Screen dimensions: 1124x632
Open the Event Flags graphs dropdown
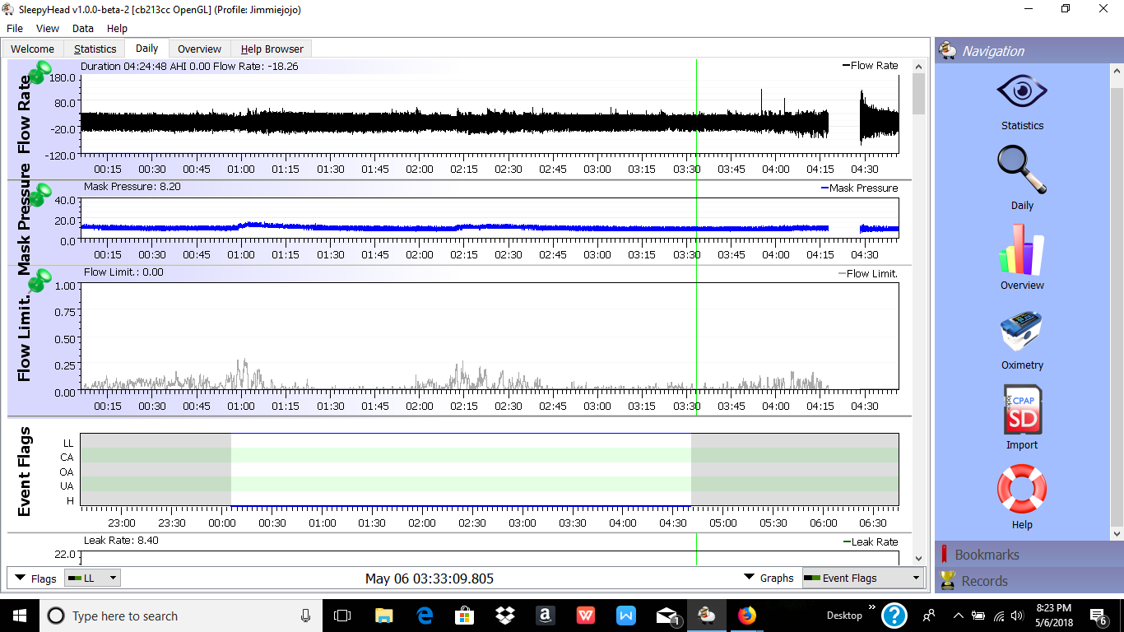click(x=862, y=578)
